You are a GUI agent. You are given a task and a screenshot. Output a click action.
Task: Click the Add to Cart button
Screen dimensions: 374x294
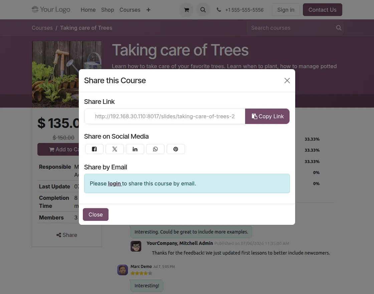(x=58, y=149)
